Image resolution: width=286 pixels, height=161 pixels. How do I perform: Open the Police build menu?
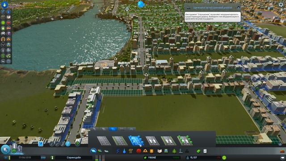coord(151,151)
